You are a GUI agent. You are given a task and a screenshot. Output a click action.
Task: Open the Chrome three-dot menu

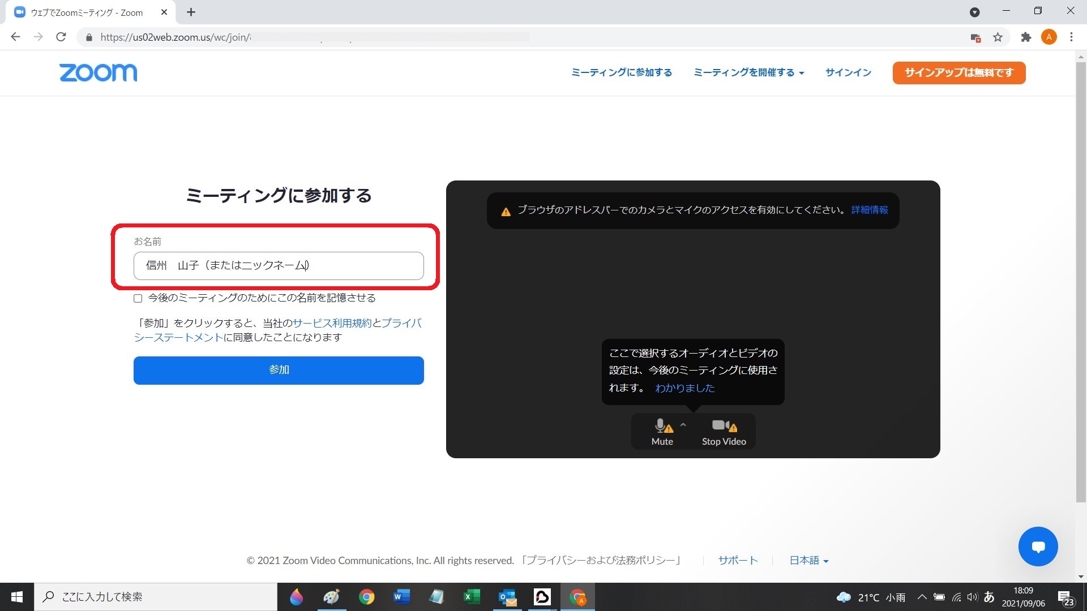coord(1071,37)
